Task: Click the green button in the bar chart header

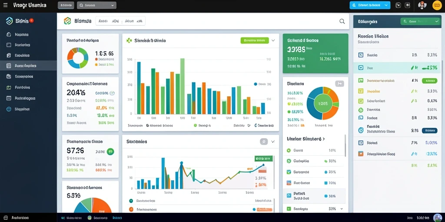Action: pos(255,40)
